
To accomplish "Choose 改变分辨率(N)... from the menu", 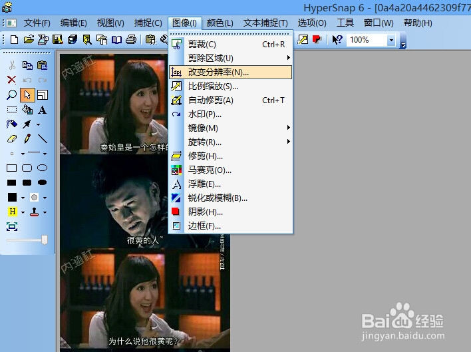I will [x=230, y=73].
